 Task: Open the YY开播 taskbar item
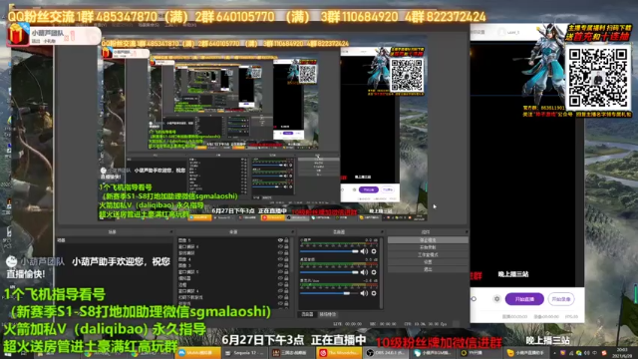479,352
